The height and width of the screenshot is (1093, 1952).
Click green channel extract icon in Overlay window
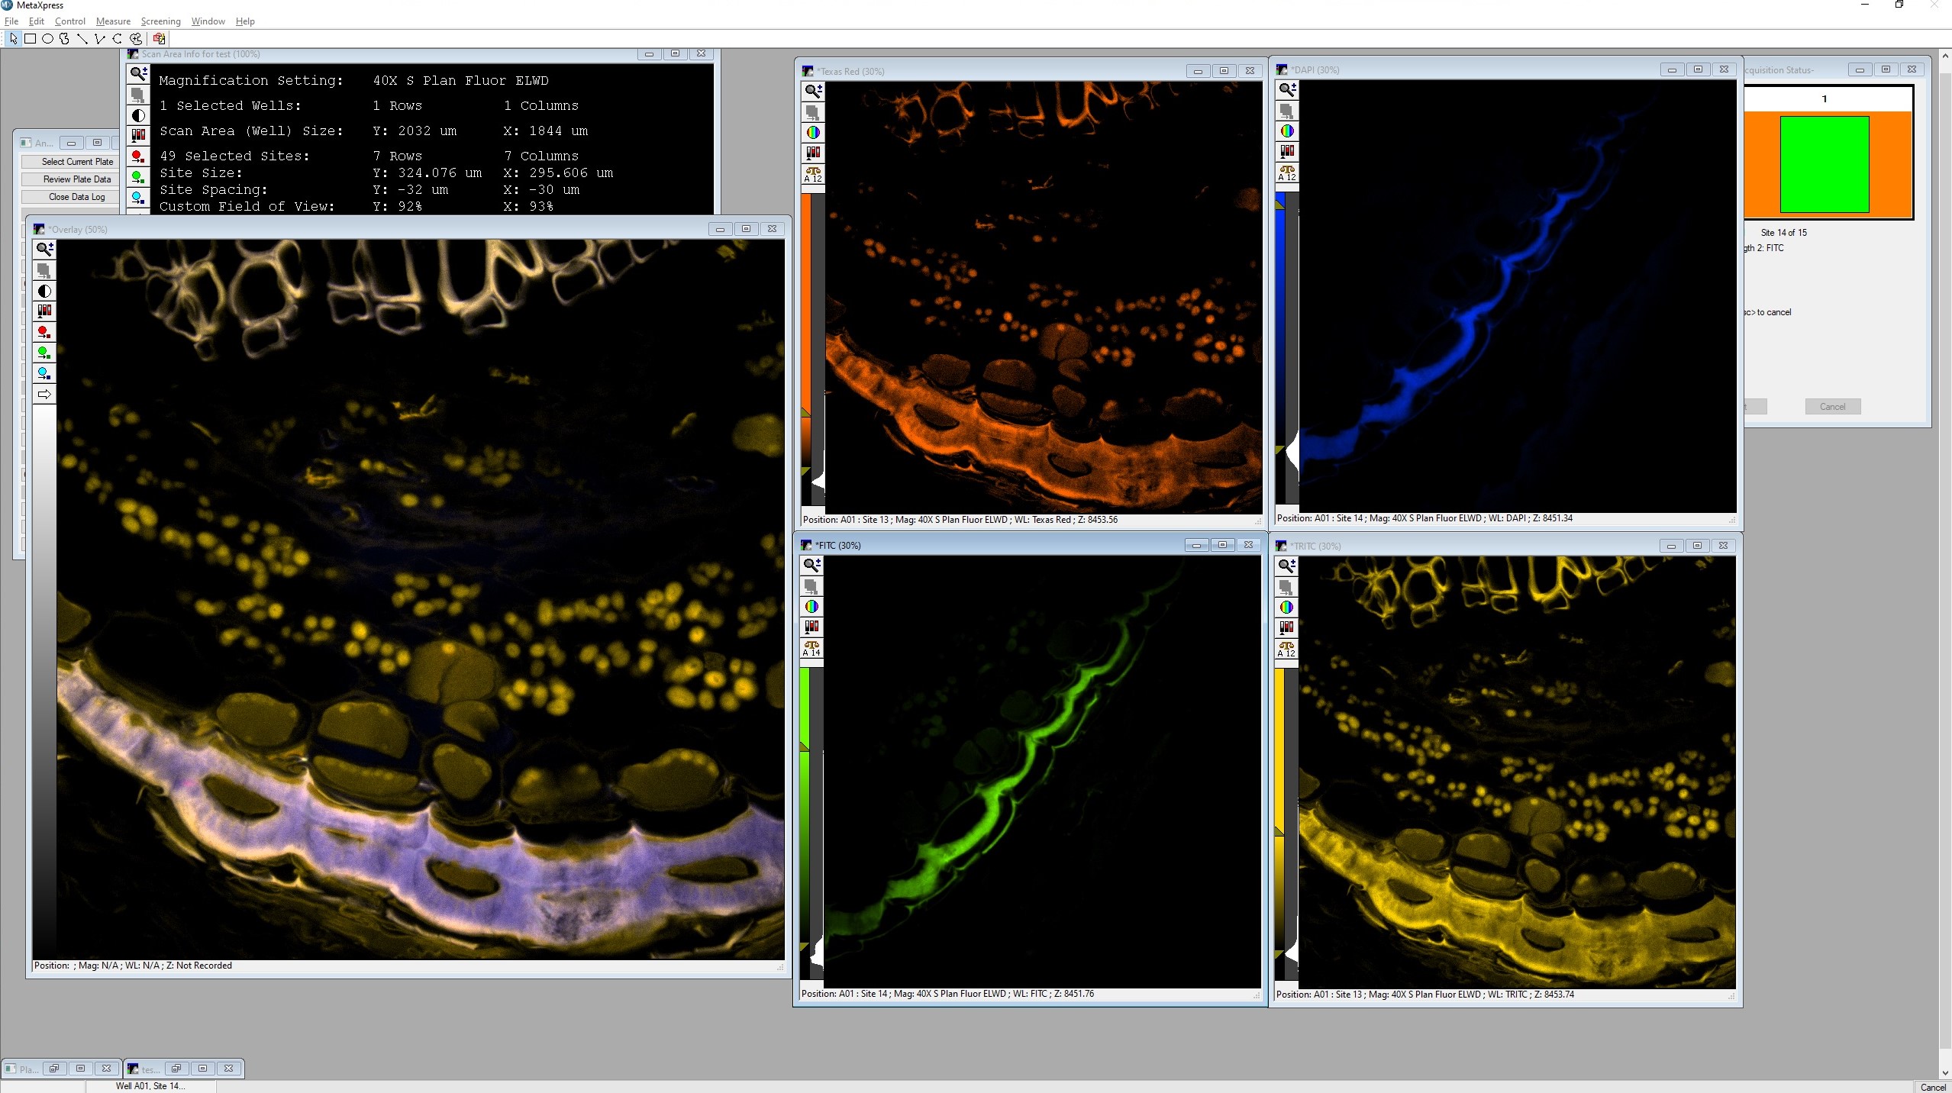44,353
